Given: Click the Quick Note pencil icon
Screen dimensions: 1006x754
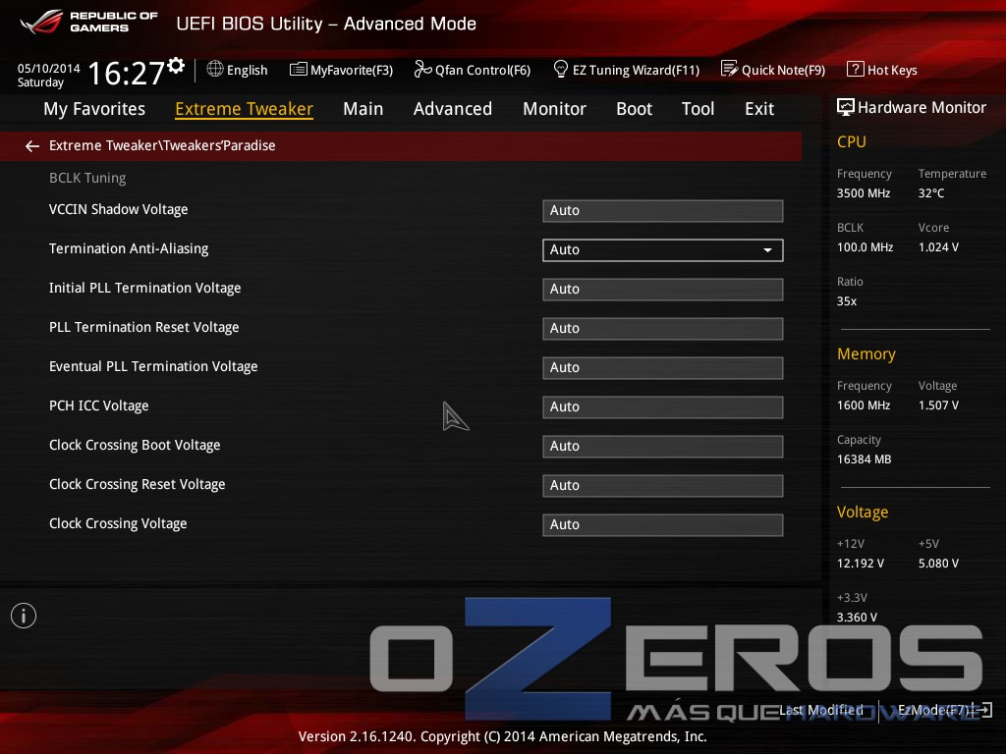Looking at the screenshot, I should click(729, 69).
